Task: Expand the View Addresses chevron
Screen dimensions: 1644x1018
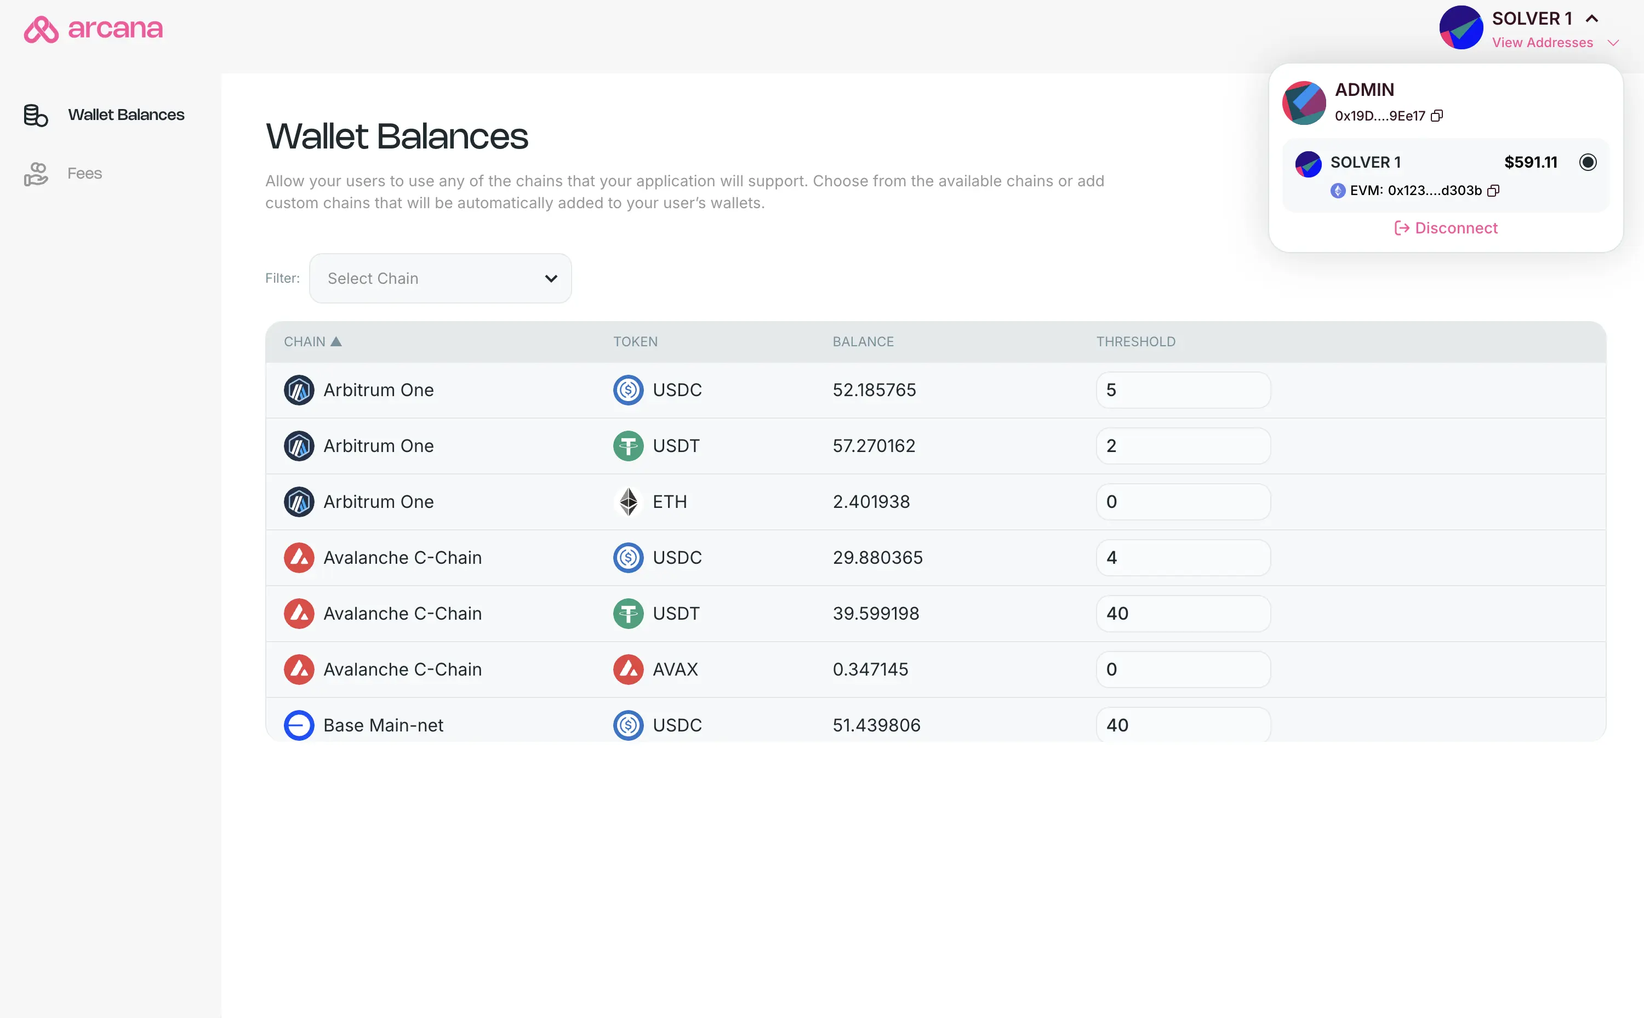Action: [x=1613, y=43]
